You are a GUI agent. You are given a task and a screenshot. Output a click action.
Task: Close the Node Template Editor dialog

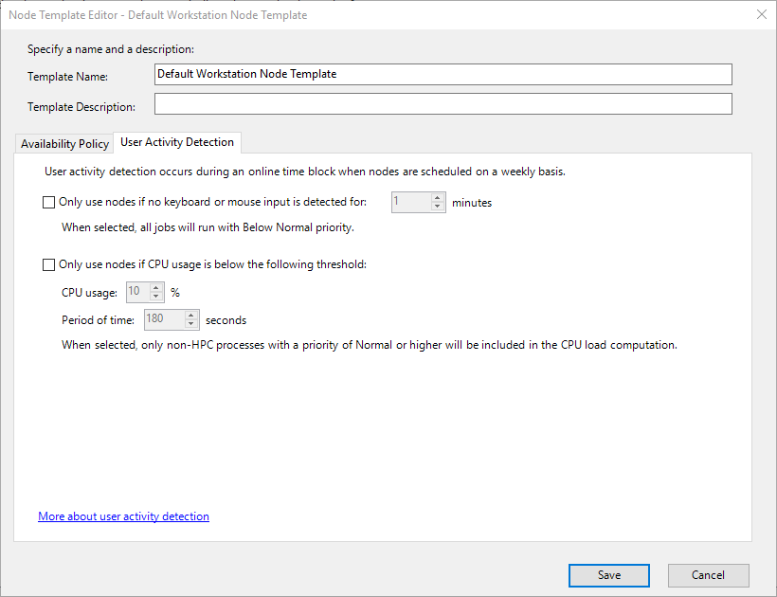tap(762, 14)
